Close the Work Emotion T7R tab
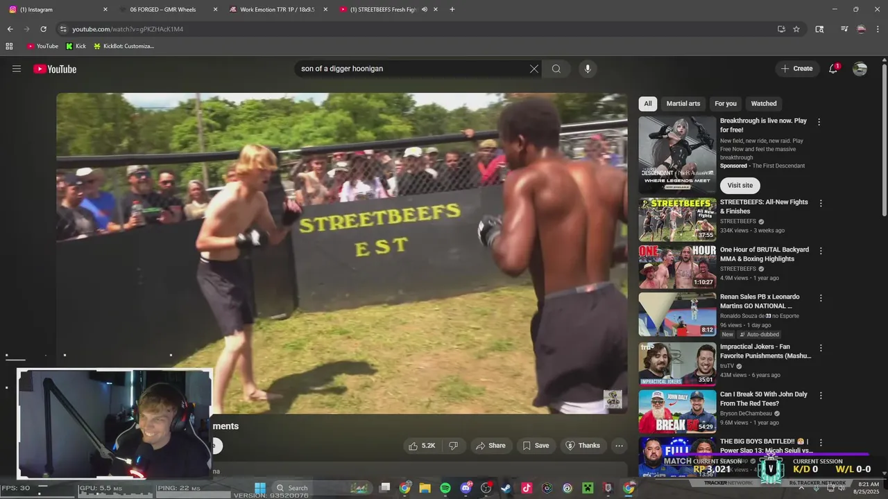The image size is (888, 499). (x=325, y=10)
